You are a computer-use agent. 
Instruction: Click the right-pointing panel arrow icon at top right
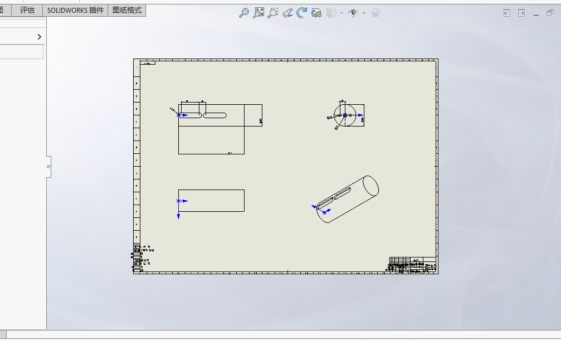pyautogui.click(x=521, y=13)
